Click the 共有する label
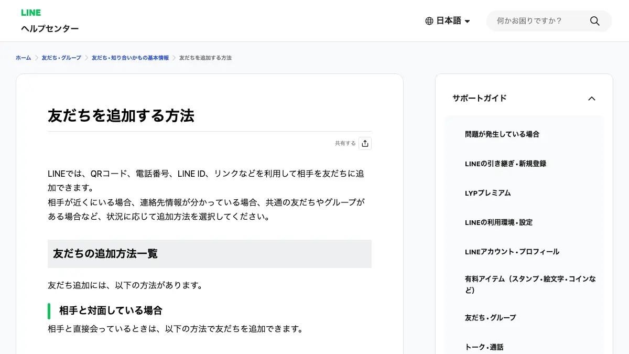The width and height of the screenshot is (629, 354). coord(345,143)
